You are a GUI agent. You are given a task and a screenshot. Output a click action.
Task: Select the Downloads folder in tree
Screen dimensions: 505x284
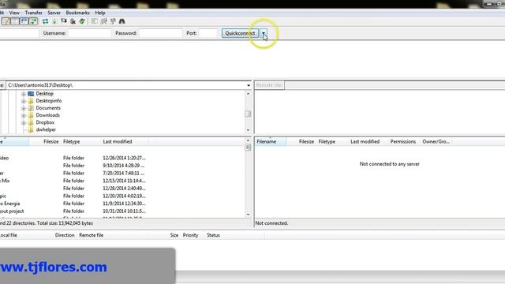point(47,115)
